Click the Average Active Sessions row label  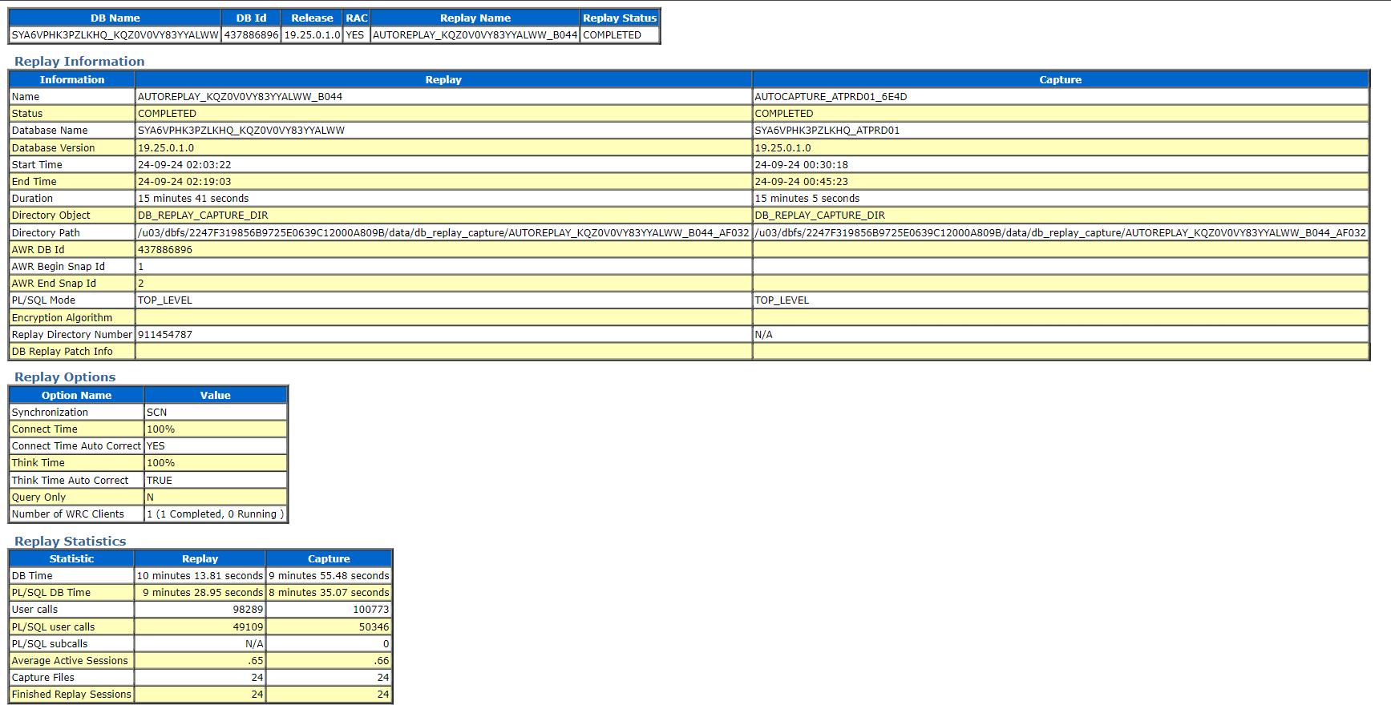(70, 661)
